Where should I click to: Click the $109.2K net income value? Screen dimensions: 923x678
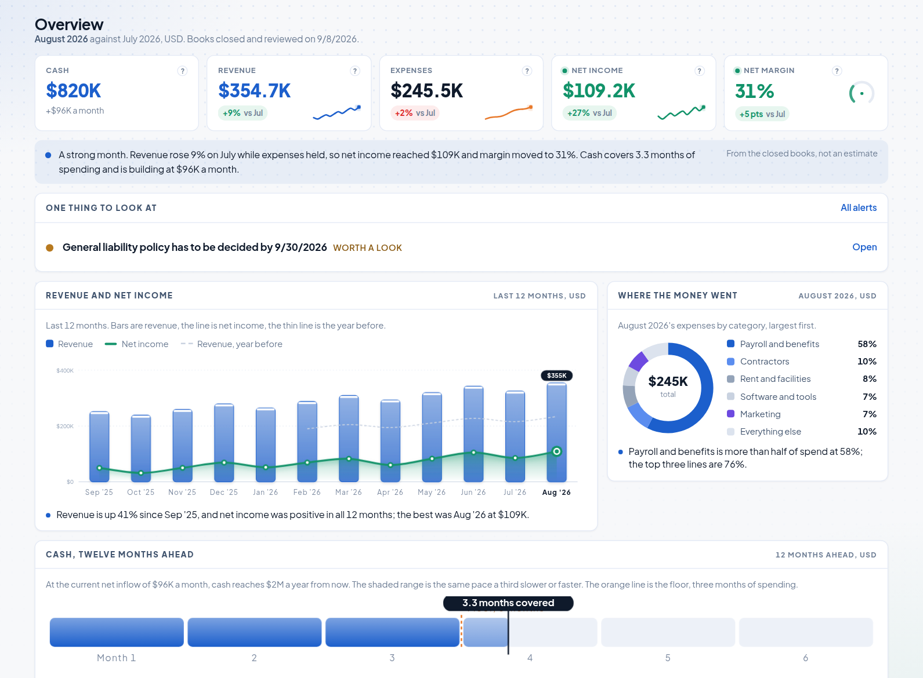(x=599, y=90)
